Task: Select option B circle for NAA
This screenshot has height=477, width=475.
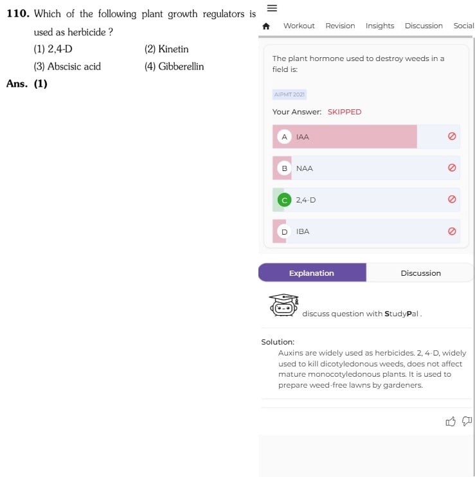Action: 284,168
